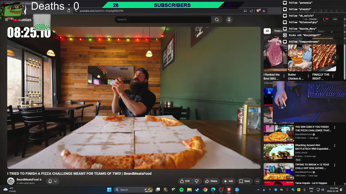This screenshot has width=346, height=194.
Task: Open options for Dhucking Around #64 video
Action: [335, 146]
